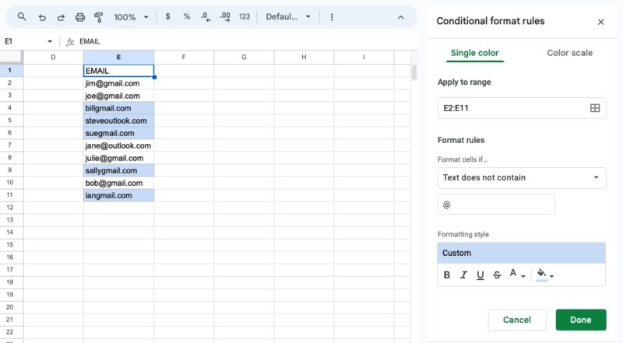623x343 pixels.
Task: Select column G header
Action: [x=244, y=58]
